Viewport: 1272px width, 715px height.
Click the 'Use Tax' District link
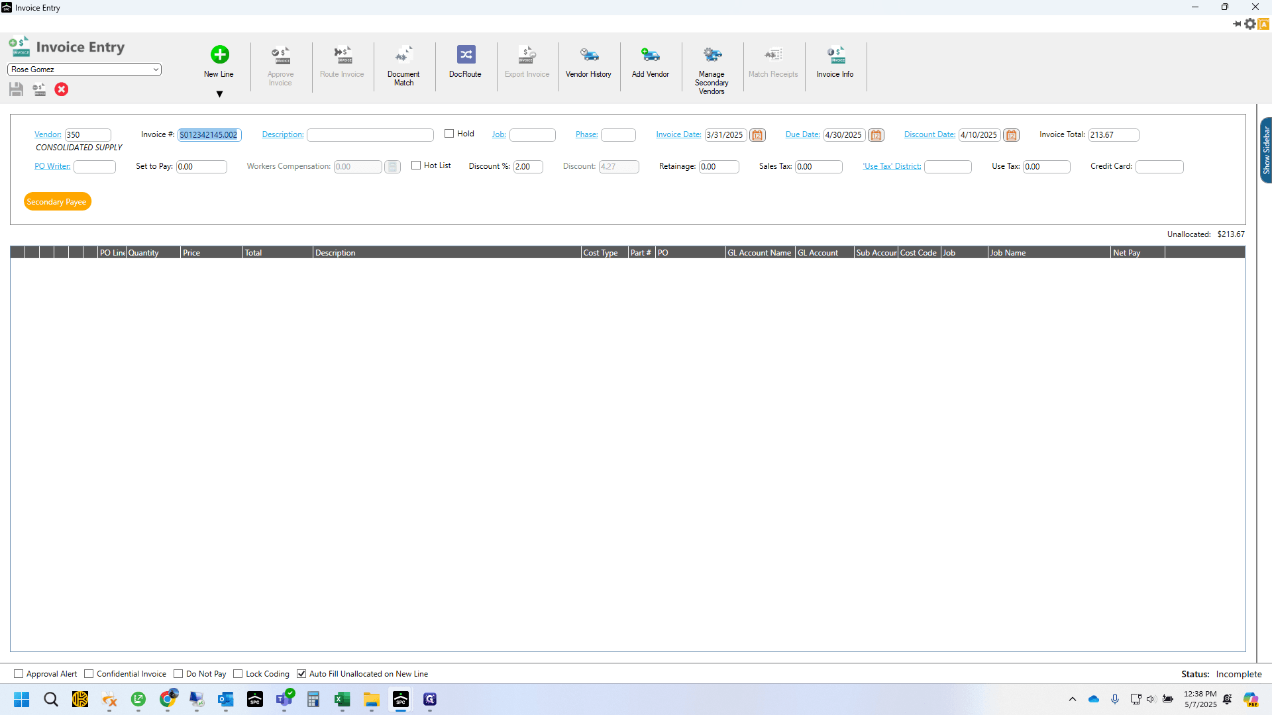pos(892,166)
